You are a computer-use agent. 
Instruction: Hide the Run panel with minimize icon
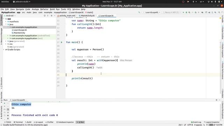click(x=220, y=100)
